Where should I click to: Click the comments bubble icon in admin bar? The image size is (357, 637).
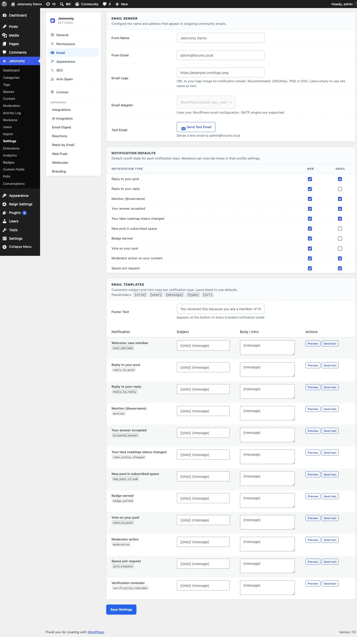click(105, 4)
